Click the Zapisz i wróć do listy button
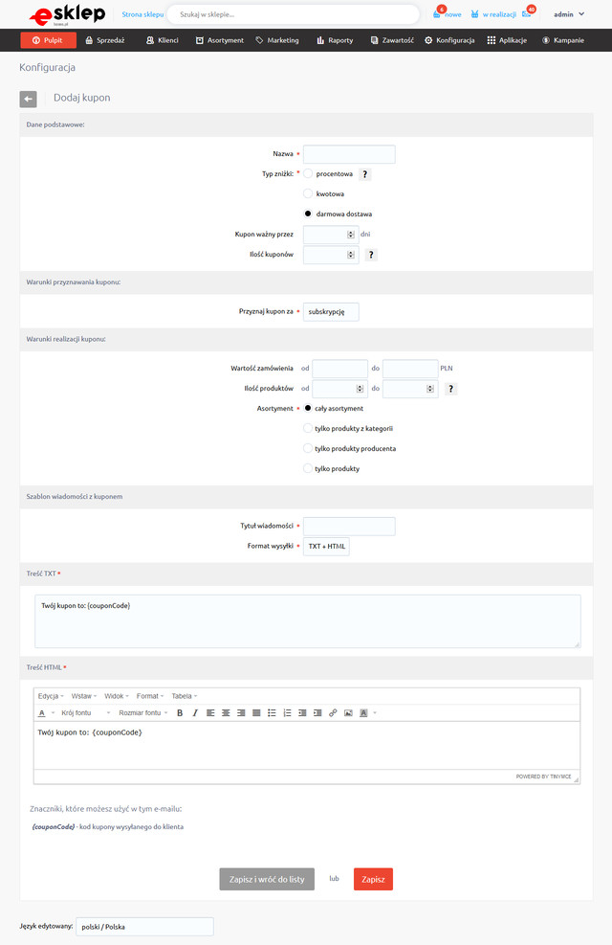 point(267,879)
